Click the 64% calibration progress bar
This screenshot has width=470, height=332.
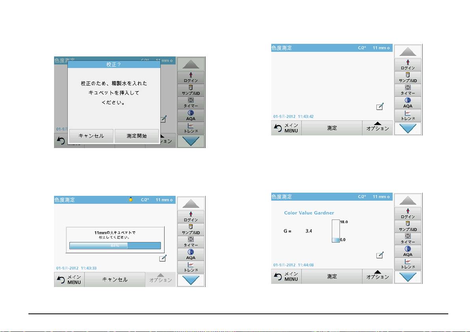115,246
